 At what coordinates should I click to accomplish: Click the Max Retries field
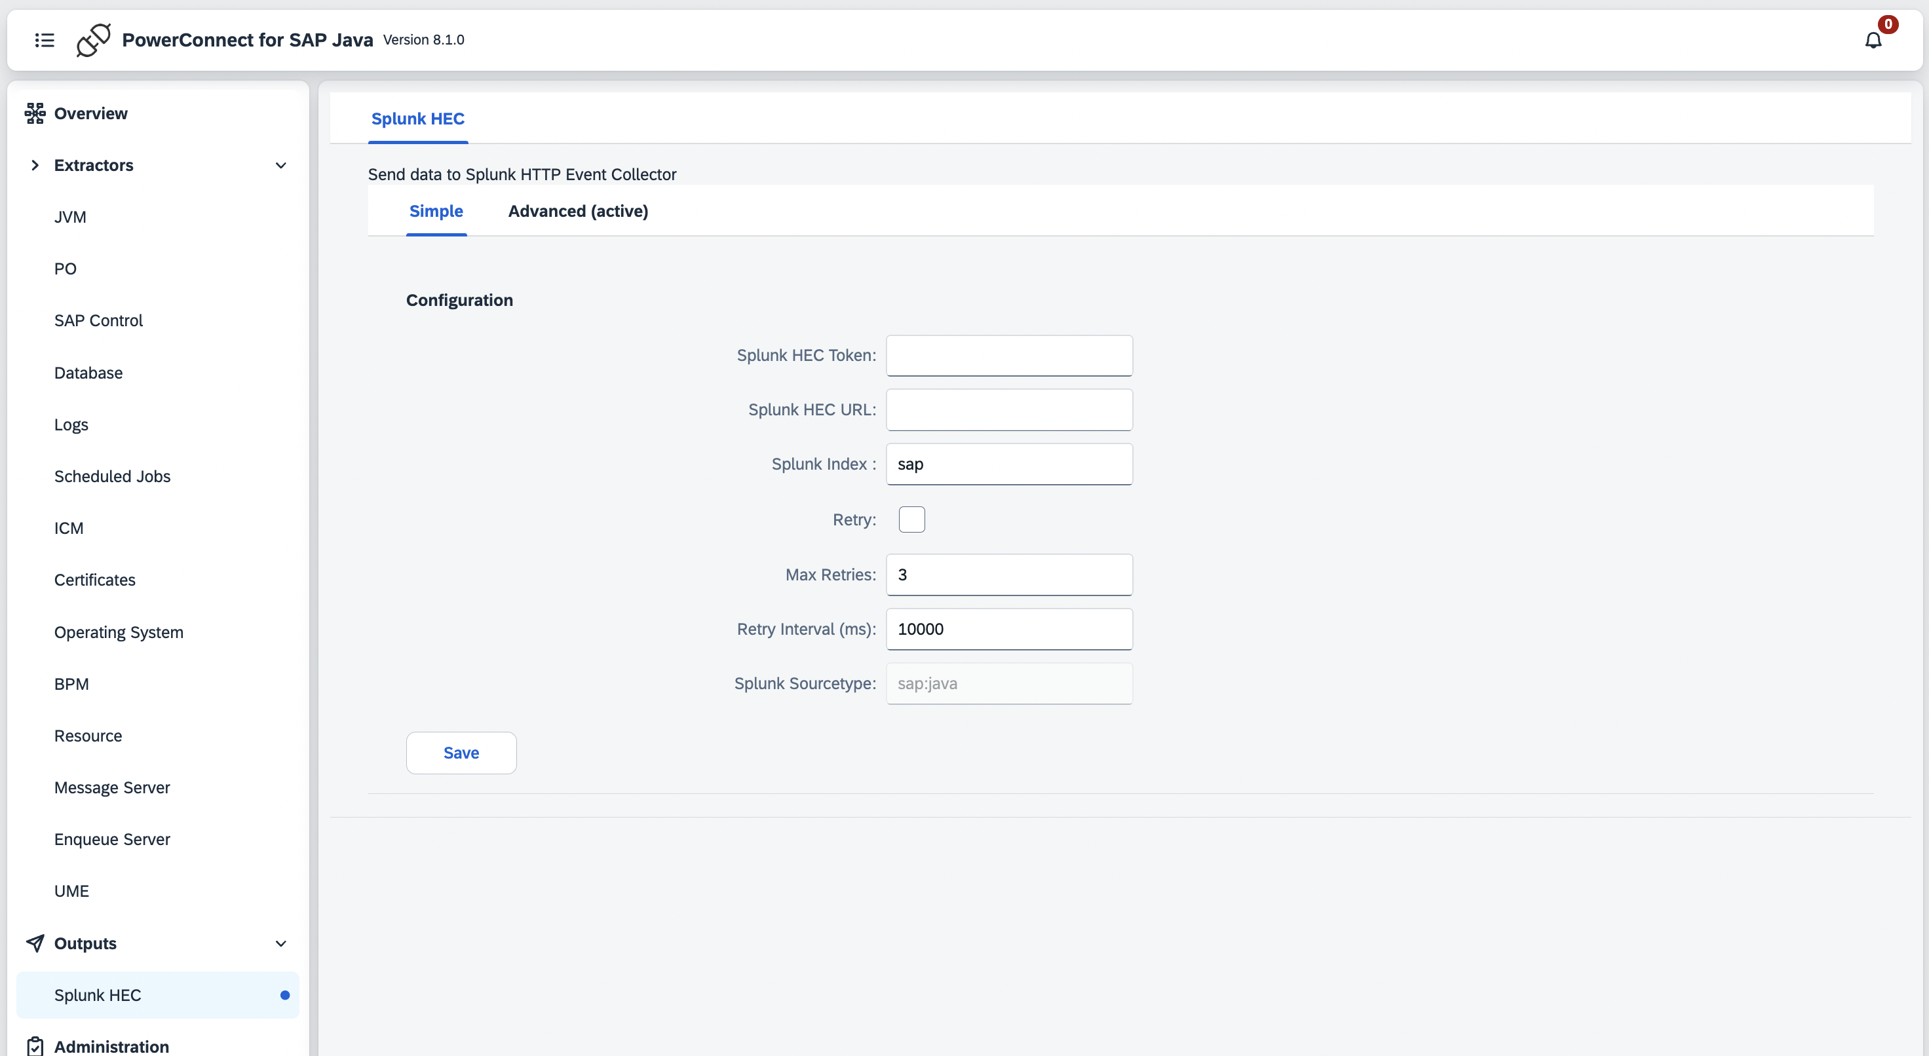pyautogui.click(x=1008, y=575)
